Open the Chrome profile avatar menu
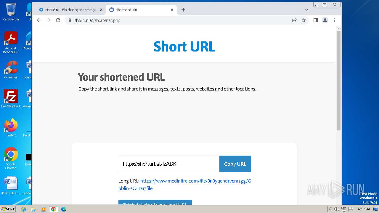Viewport: 379px width, 213px height. 325,20
